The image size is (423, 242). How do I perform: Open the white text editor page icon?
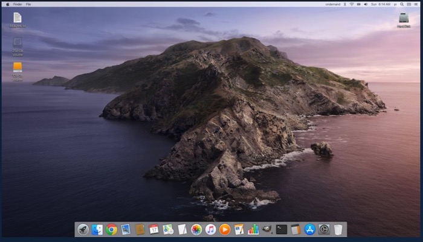[182, 229]
